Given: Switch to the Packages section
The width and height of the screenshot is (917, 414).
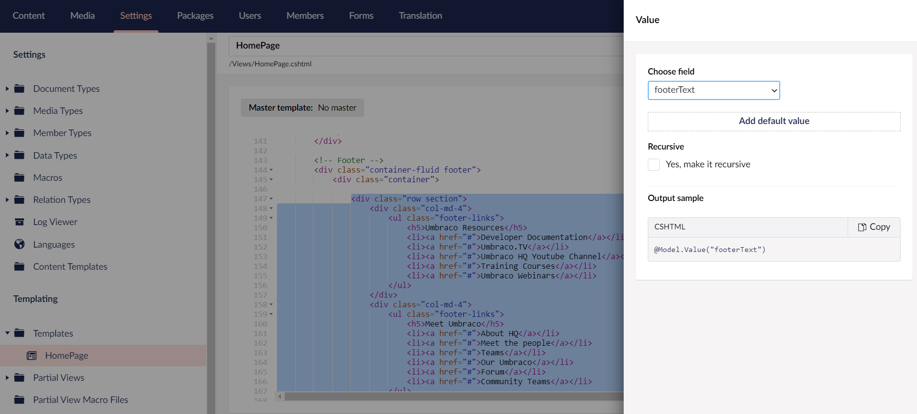Looking at the screenshot, I should (x=195, y=16).
